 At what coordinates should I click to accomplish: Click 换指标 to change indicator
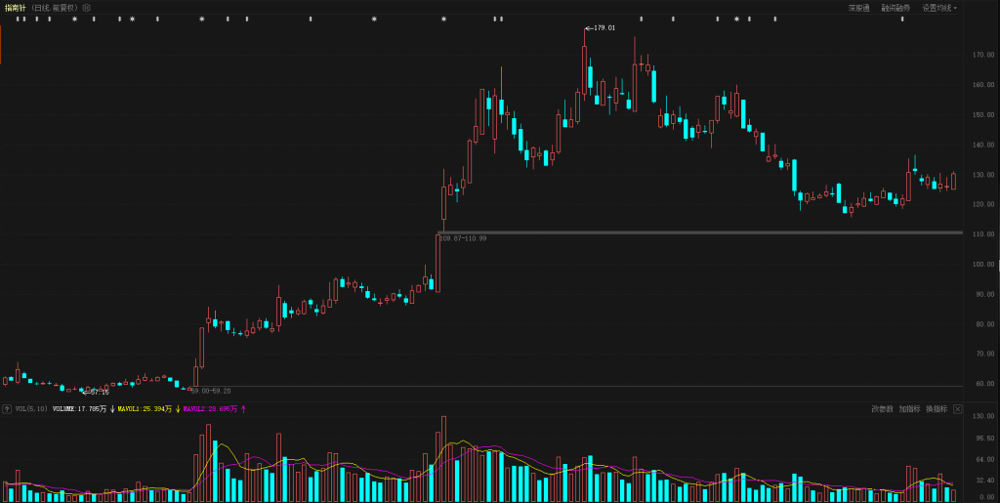click(x=936, y=409)
